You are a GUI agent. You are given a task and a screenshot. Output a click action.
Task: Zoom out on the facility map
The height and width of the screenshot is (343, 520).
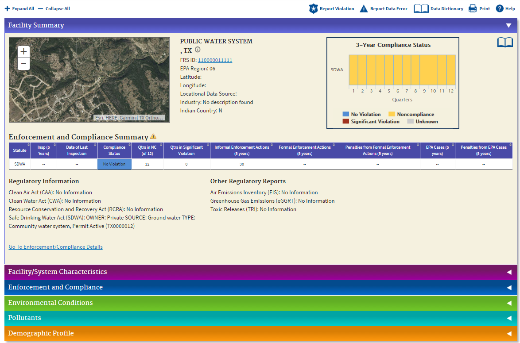point(23,64)
